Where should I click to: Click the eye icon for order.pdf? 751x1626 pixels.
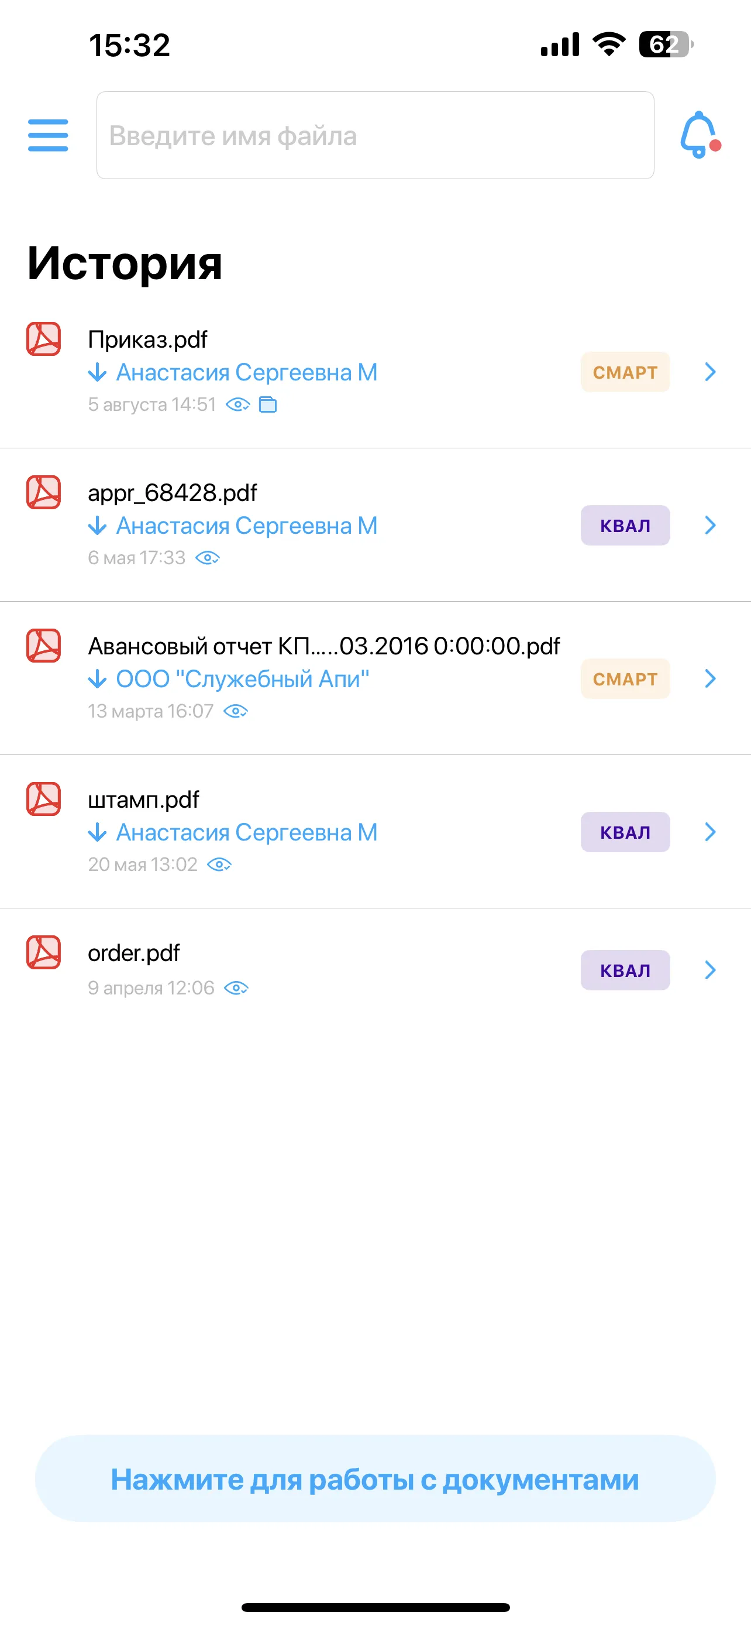tap(236, 988)
